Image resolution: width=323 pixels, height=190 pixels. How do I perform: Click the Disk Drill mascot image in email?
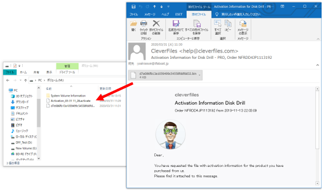point(171,134)
